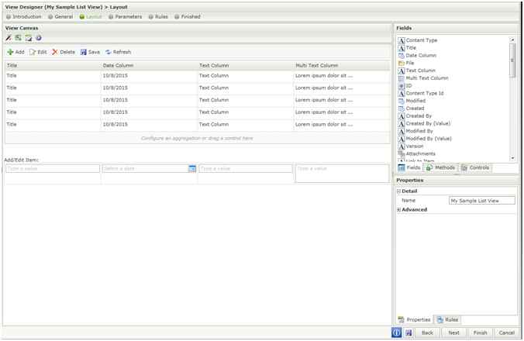Click the green table icon in View Canvas toolbar
This screenshot has height=341, width=524.
point(19,38)
